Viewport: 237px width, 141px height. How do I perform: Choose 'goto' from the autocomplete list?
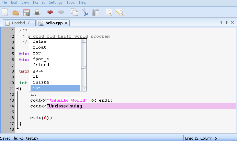point(55,70)
